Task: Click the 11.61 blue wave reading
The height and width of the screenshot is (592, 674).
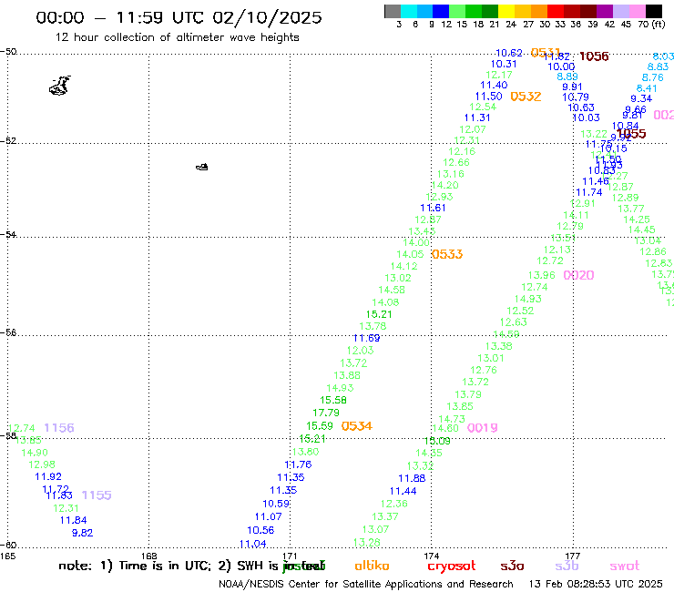Action: coord(433,208)
